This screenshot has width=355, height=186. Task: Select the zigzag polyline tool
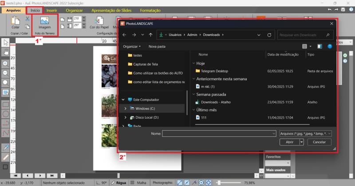coord(5,133)
